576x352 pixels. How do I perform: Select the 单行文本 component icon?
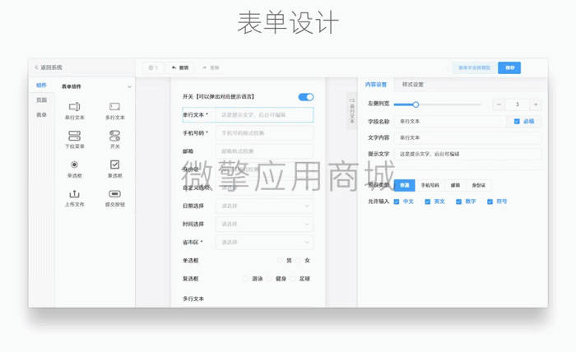(x=75, y=107)
